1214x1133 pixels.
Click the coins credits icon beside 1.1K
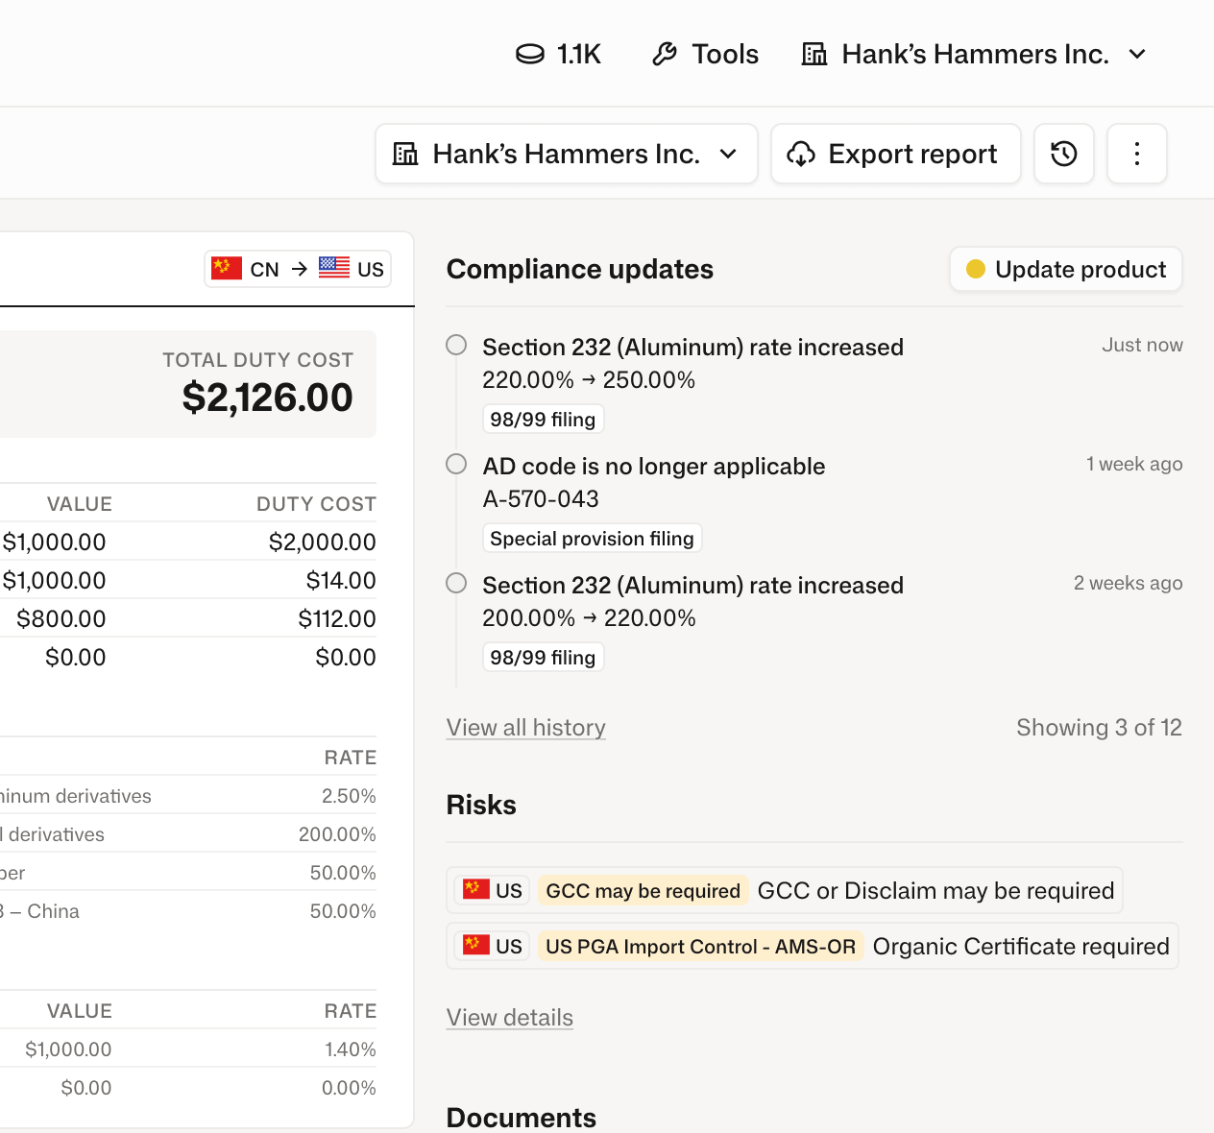530,54
